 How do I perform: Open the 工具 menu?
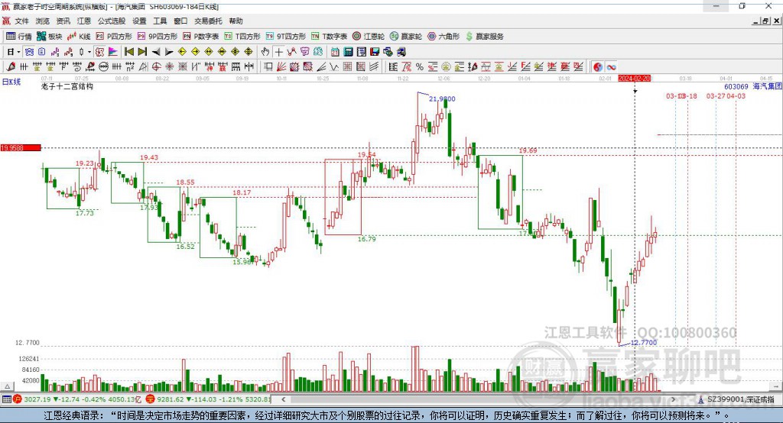[x=160, y=21]
